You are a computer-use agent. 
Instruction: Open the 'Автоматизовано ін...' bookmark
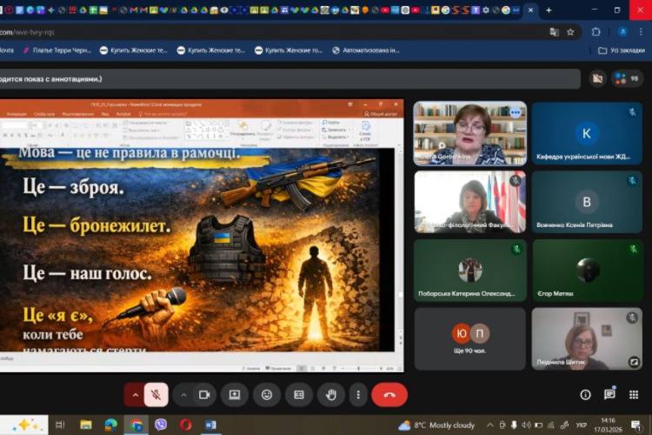click(366, 50)
